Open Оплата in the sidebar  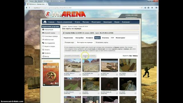47,50
